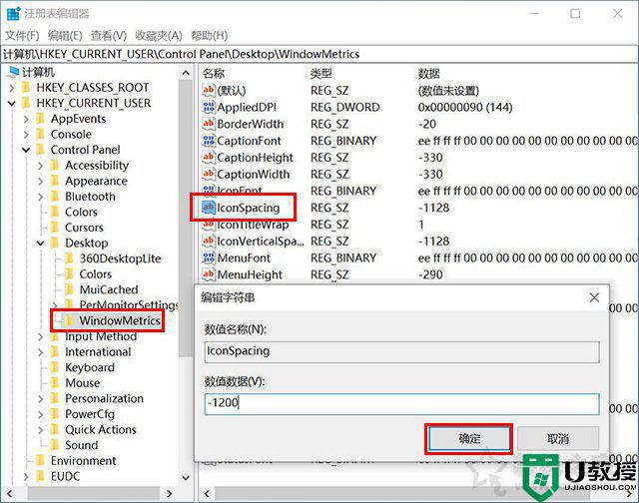The width and height of the screenshot is (639, 503).
Task: Click the 数值名称(N) field showing IconSpacing
Action: coord(401,352)
